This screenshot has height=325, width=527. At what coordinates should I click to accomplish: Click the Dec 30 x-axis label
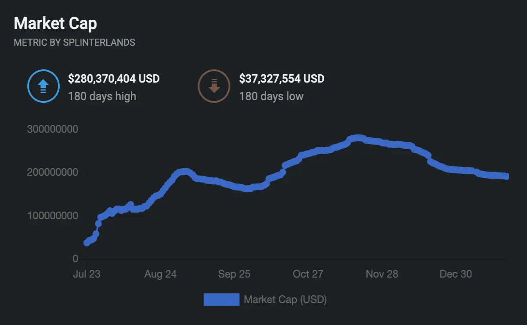tap(456, 274)
